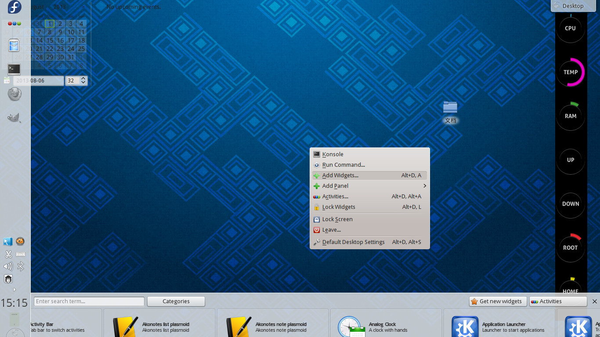Click the year 2013 in calendar header
Screen dimensions: 600x337
click(x=60, y=7)
